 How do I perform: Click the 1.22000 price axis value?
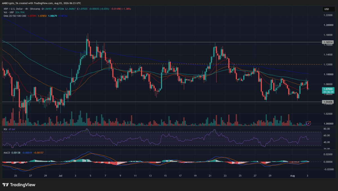pyautogui.click(x=329, y=15)
